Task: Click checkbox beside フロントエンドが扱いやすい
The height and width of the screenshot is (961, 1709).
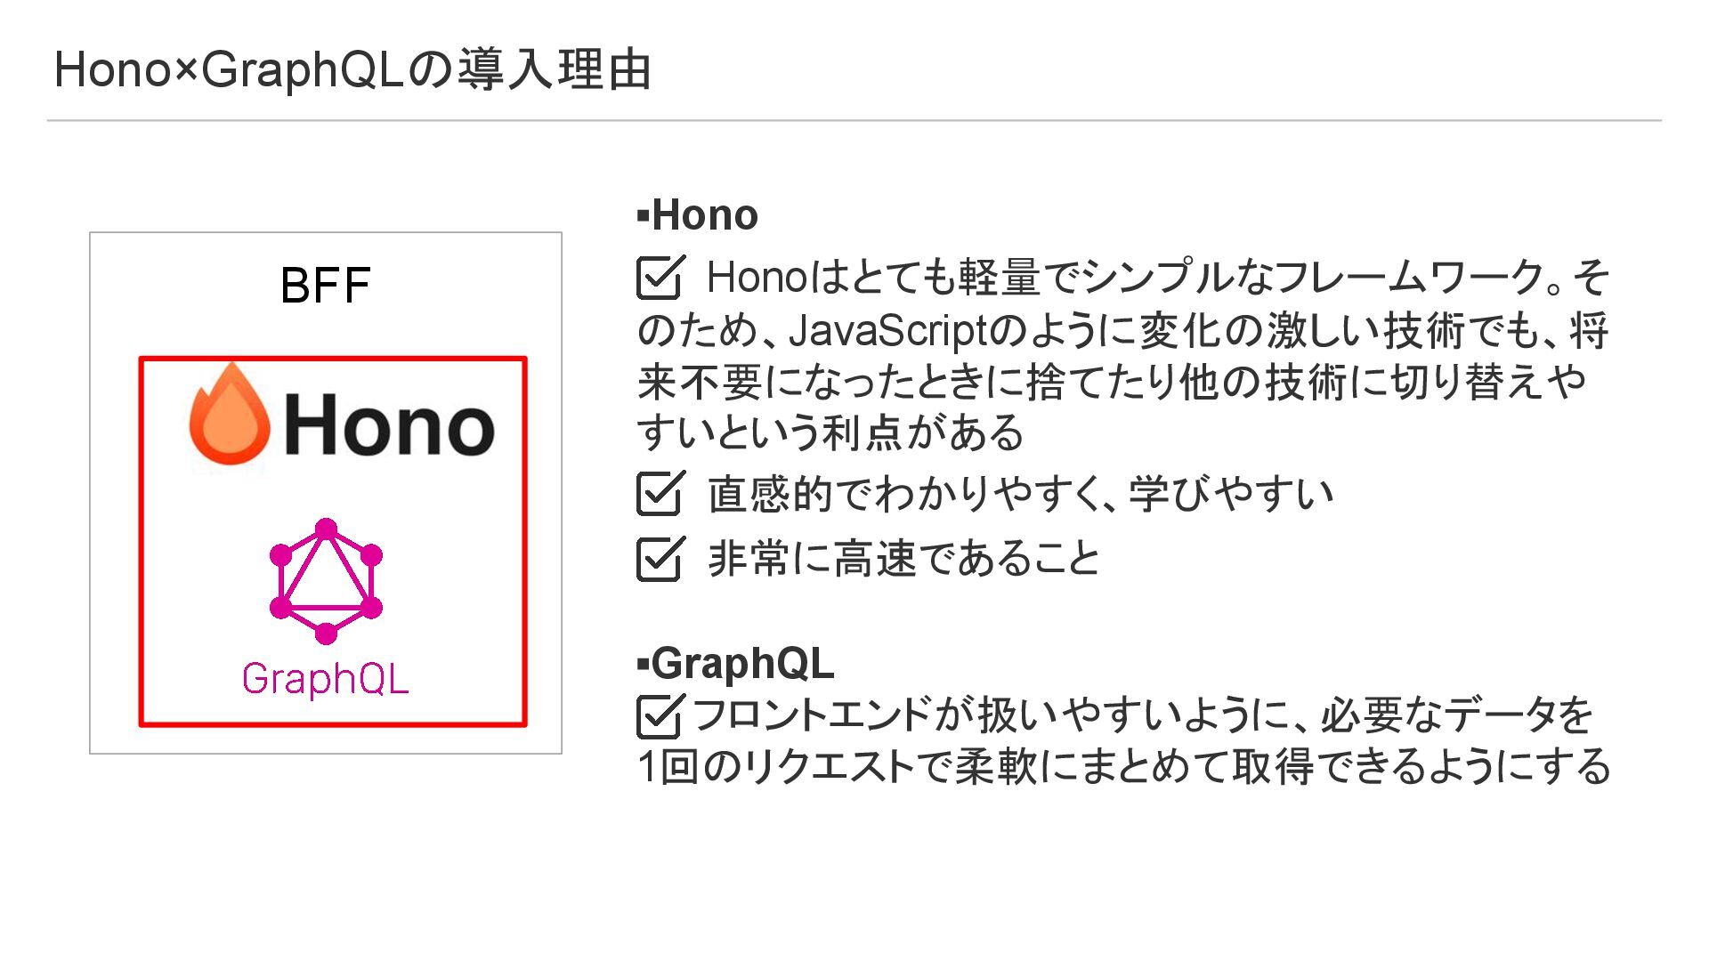Action: tap(660, 716)
